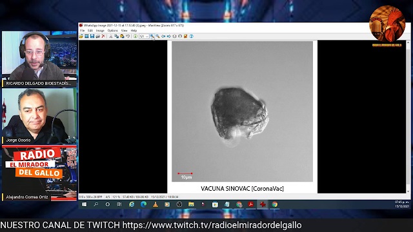Open File Explorer from the taskbar
413x232 pixels.
pos(191,204)
